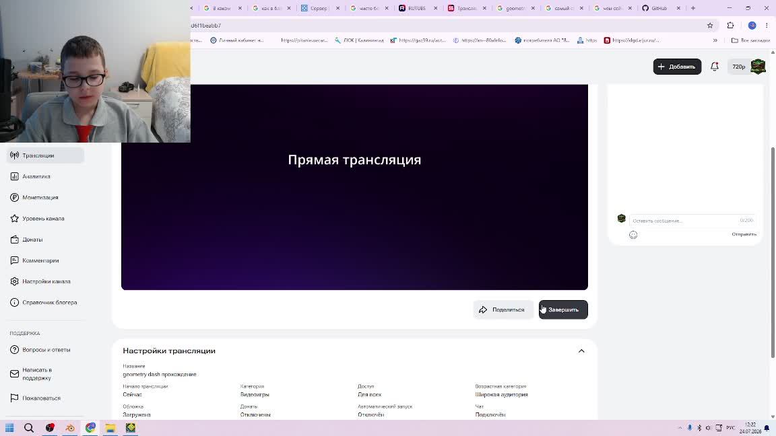
Task: Open the gaz39.ru bookmark
Action: [x=418, y=40]
